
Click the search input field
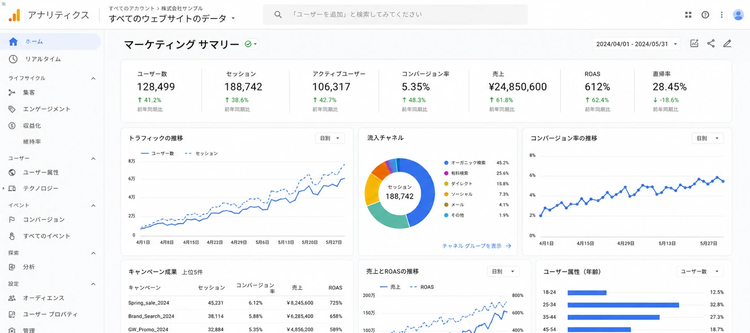click(395, 15)
